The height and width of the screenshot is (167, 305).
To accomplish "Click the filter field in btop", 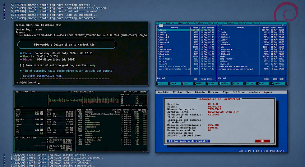I will tap(89, 110).
